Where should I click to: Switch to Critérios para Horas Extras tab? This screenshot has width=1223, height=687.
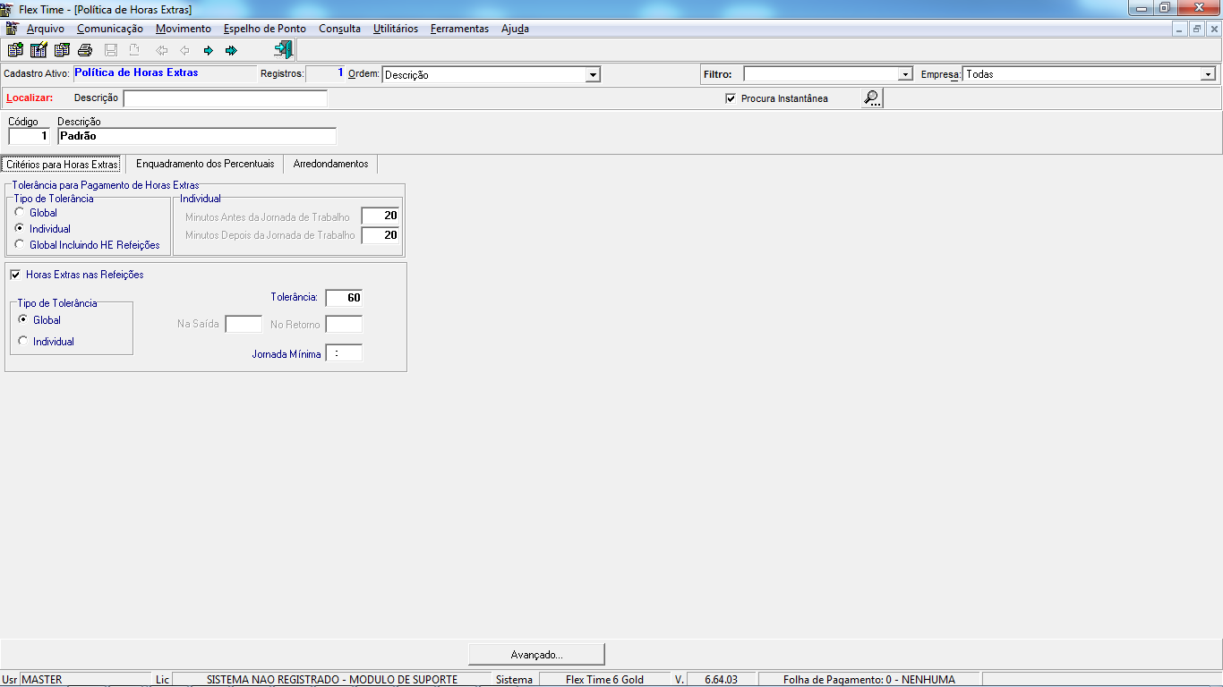(x=62, y=165)
